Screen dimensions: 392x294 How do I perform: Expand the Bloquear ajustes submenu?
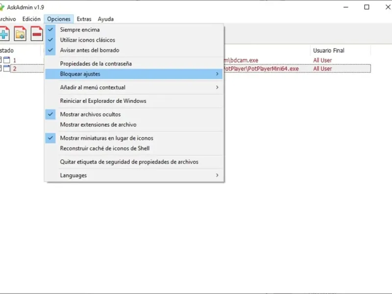coord(134,74)
